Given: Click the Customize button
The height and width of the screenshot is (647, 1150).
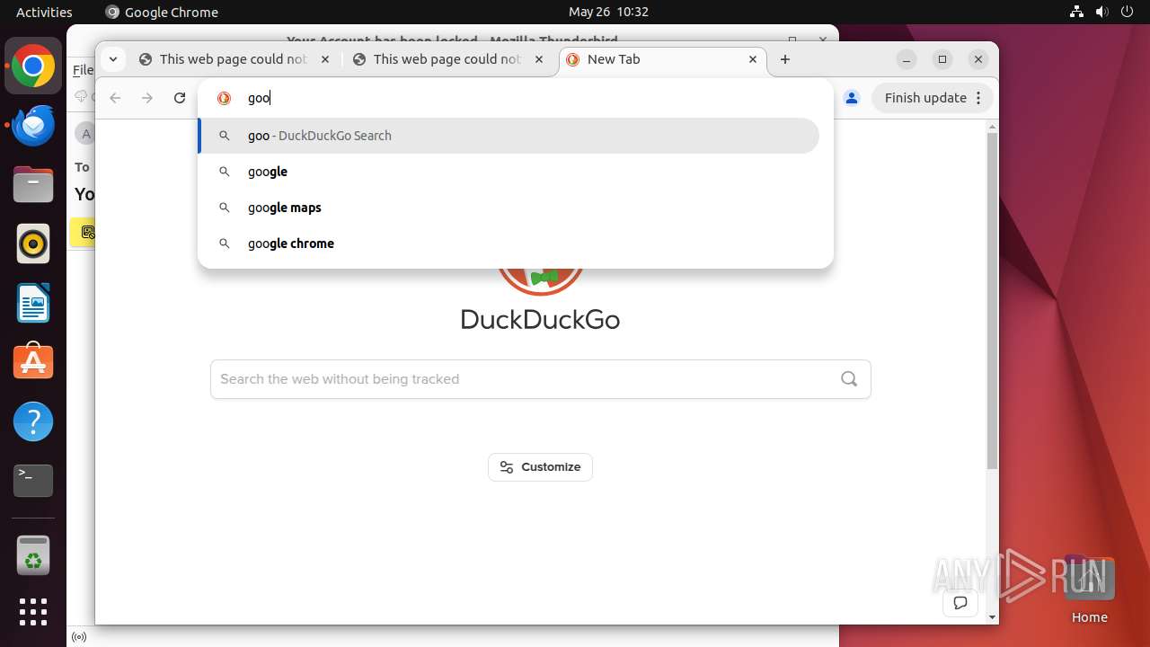Looking at the screenshot, I should coord(540,467).
